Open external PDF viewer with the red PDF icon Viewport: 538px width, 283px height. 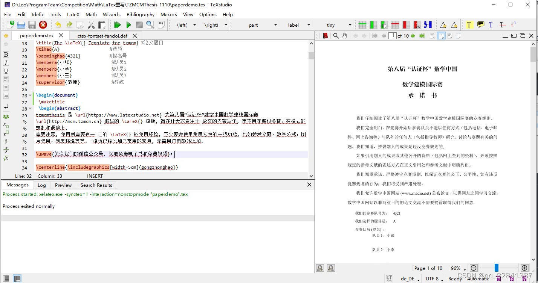tap(325, 36)
